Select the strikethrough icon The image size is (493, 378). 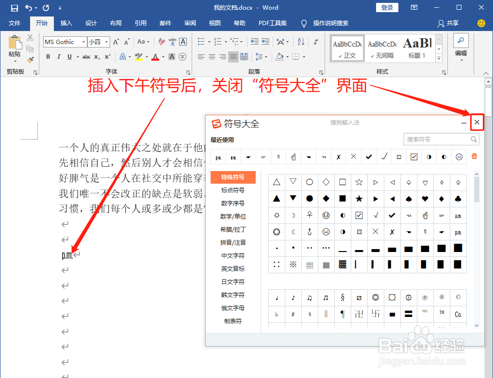[x=86, y=56]
